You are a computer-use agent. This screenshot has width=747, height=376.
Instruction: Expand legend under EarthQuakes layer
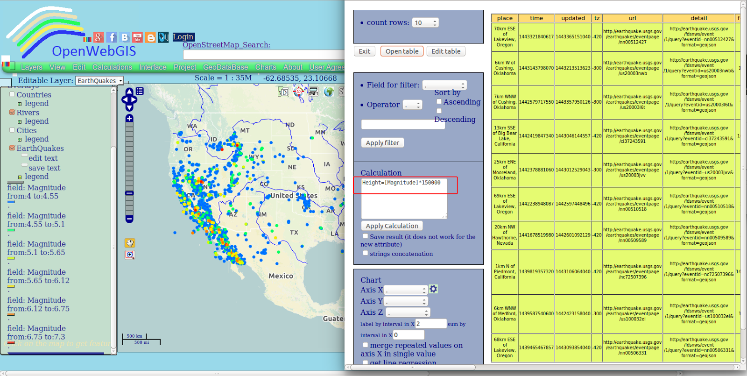click(20, 177)
